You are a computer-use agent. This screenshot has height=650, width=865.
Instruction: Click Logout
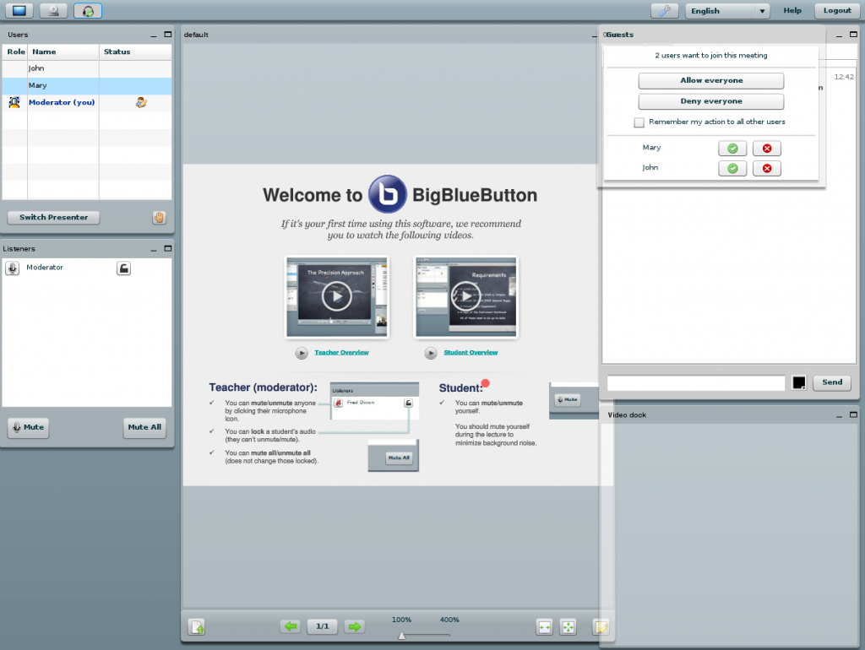[837, 10]
